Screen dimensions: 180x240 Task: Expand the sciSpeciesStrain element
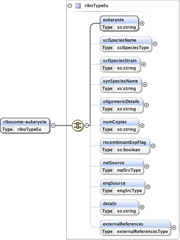pos(143,64)
